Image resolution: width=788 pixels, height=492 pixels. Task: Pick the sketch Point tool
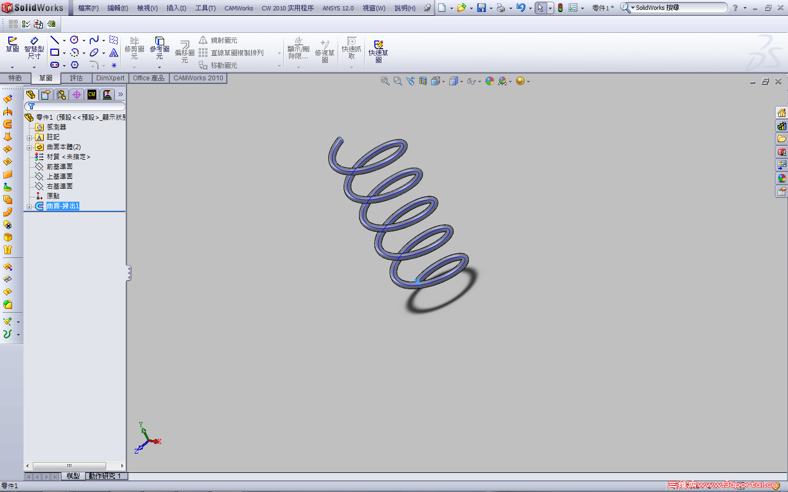click(114, 65)
